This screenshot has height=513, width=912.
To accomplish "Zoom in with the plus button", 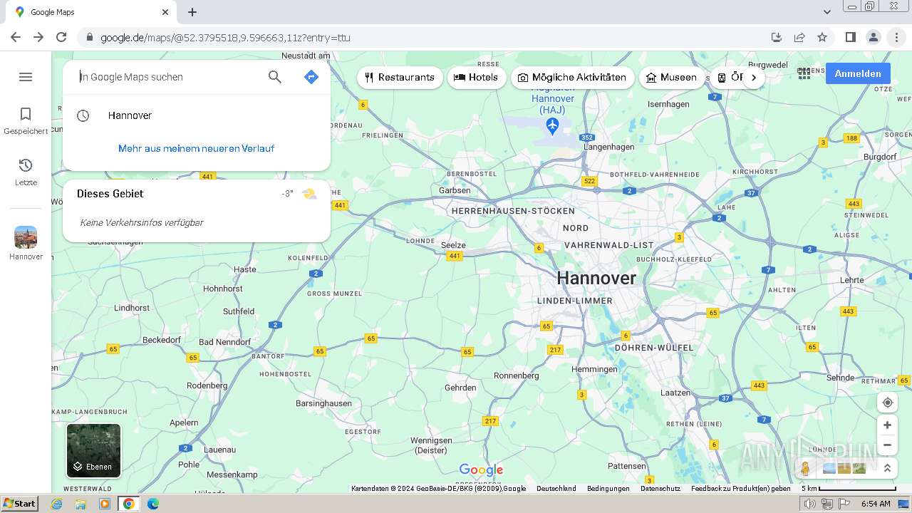I will 887,425.
